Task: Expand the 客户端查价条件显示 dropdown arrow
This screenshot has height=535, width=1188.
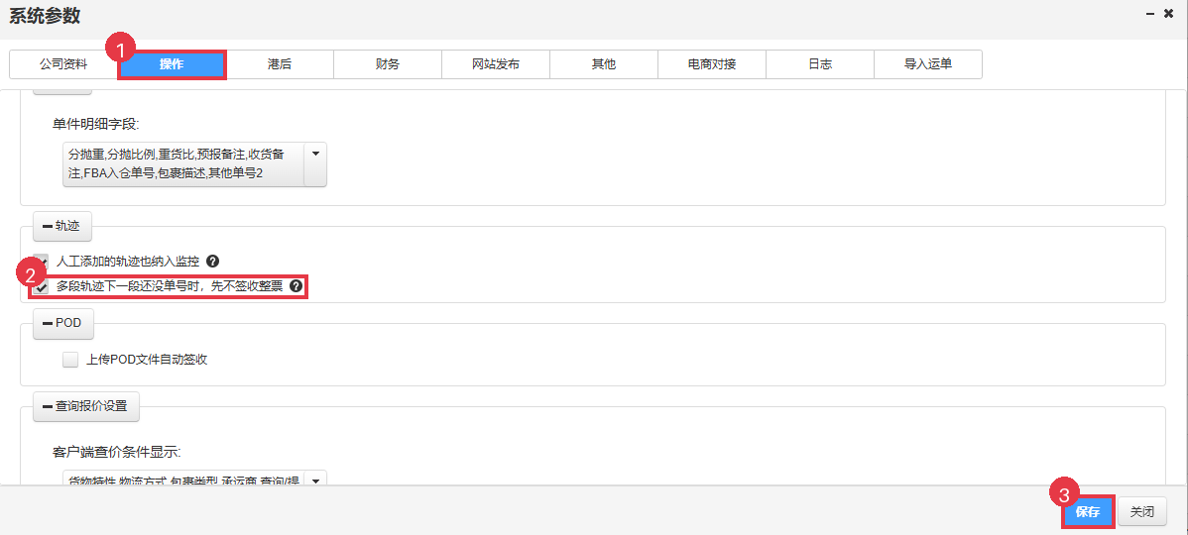Action: coord(315,479)
